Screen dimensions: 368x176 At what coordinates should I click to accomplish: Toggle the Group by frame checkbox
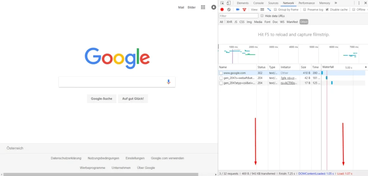click(275, 10)
